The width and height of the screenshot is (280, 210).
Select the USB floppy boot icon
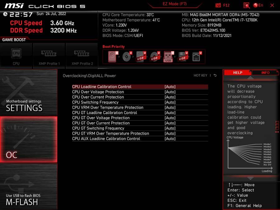pyautogui.click(x=183, y=57)
